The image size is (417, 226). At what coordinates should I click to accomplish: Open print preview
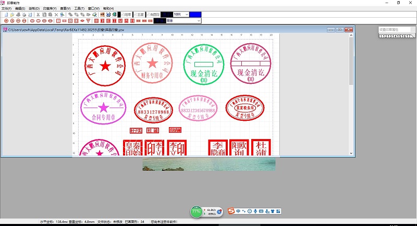(30, 15)
